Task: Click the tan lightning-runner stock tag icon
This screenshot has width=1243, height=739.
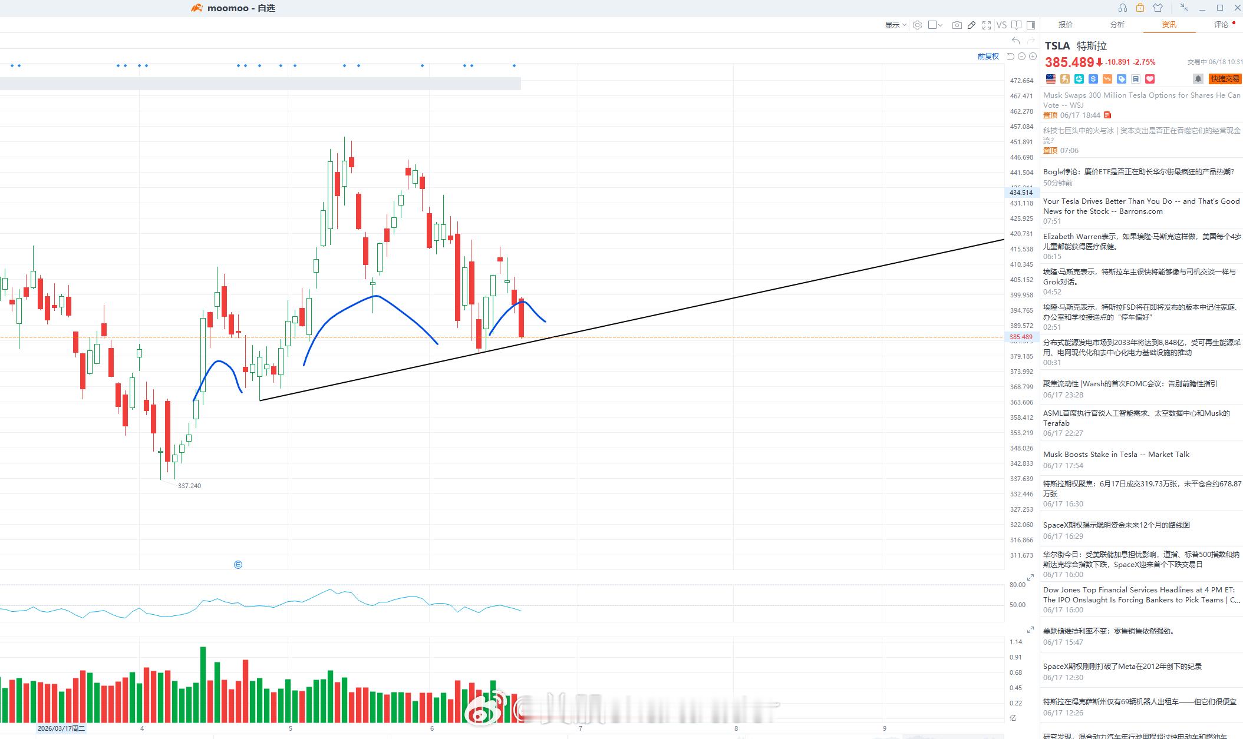Action: coord(1065,79)
